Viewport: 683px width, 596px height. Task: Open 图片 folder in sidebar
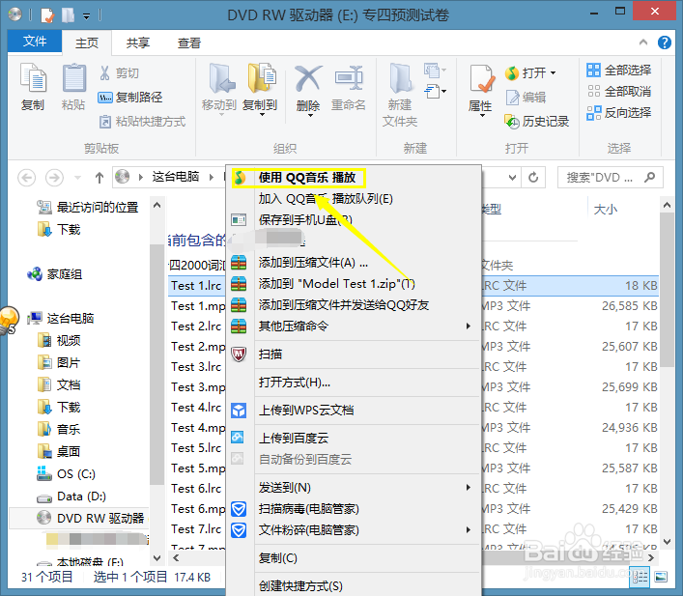(59, 363)
